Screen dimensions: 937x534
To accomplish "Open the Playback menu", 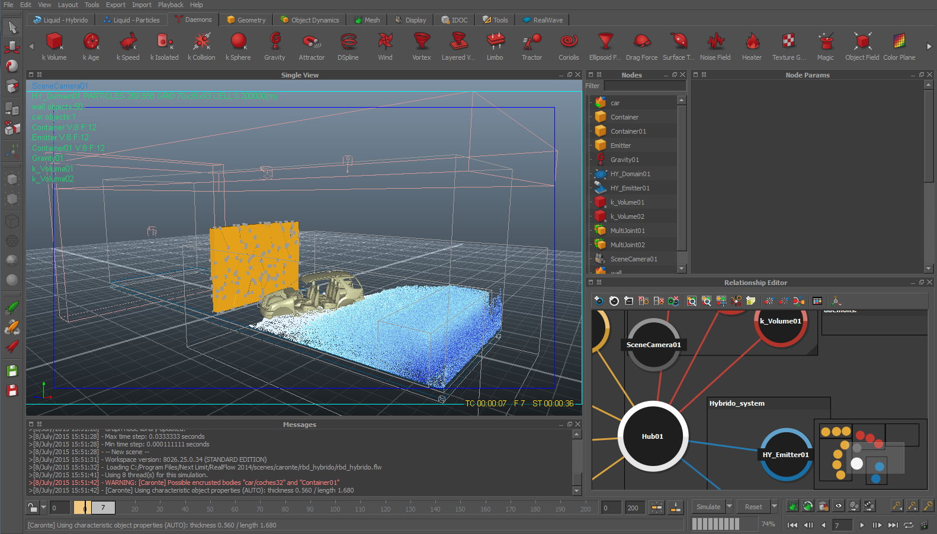I will (171, 5).
